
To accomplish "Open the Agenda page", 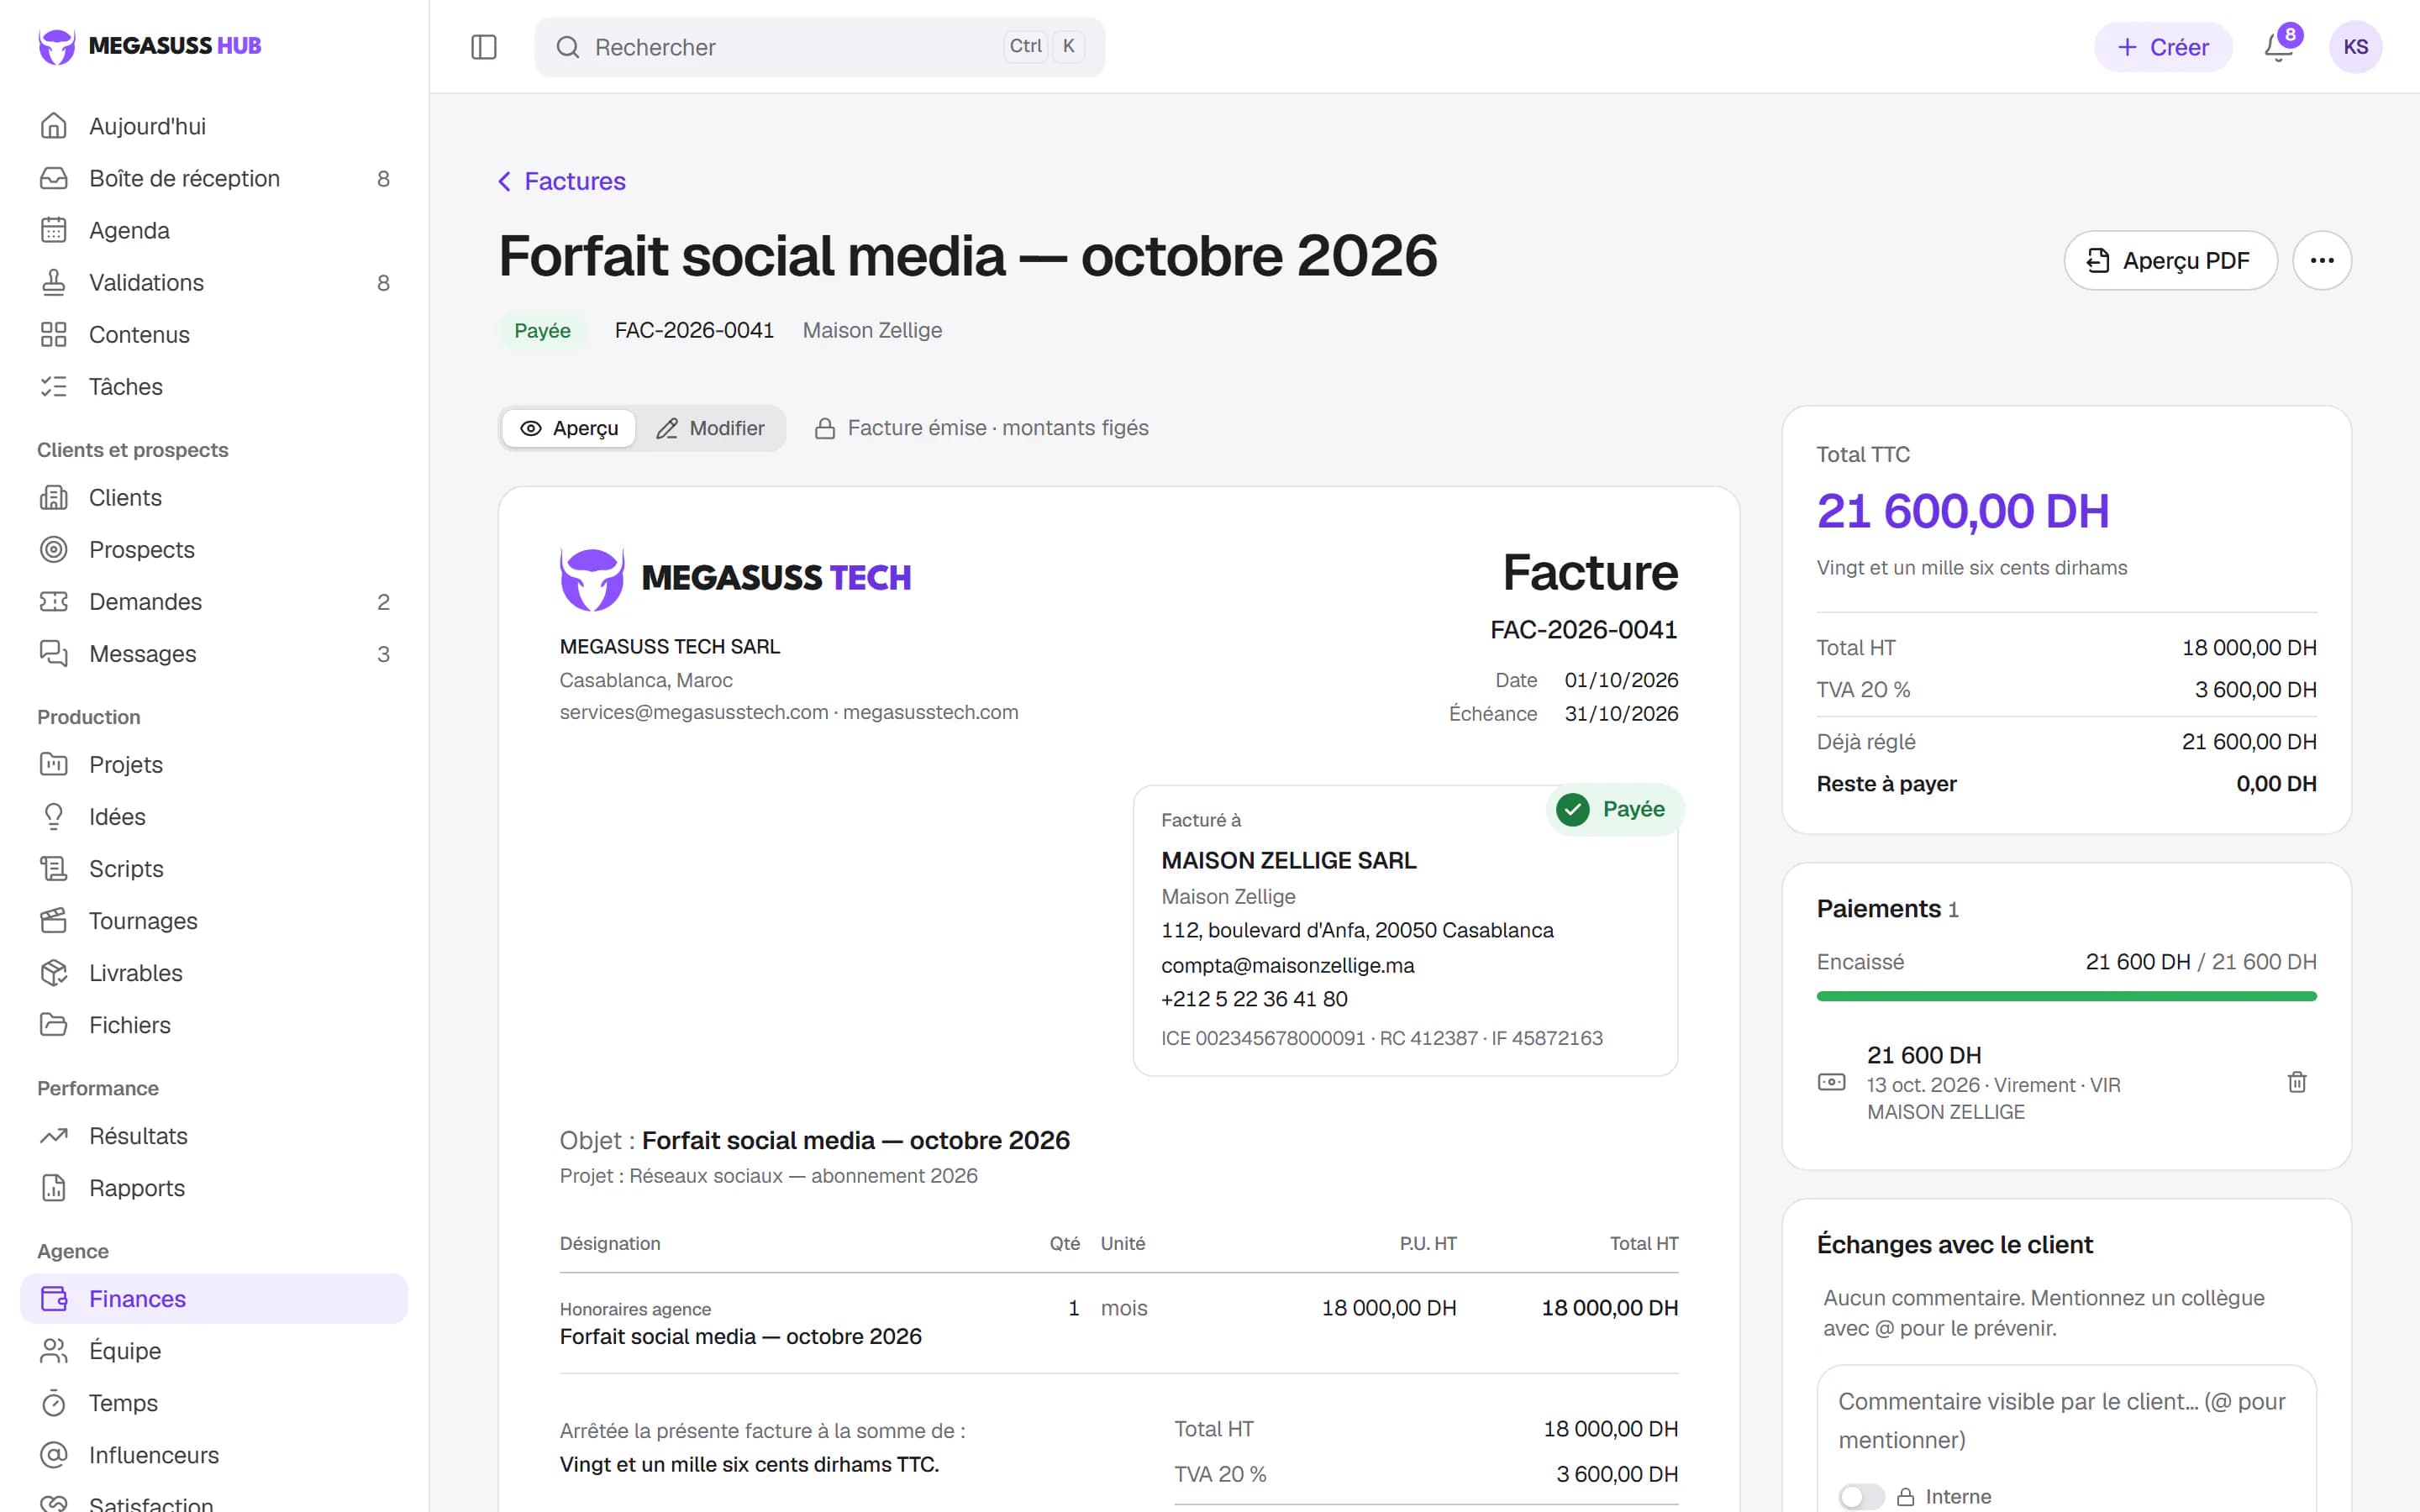I will pyautogui.click(x=214, y=230).
